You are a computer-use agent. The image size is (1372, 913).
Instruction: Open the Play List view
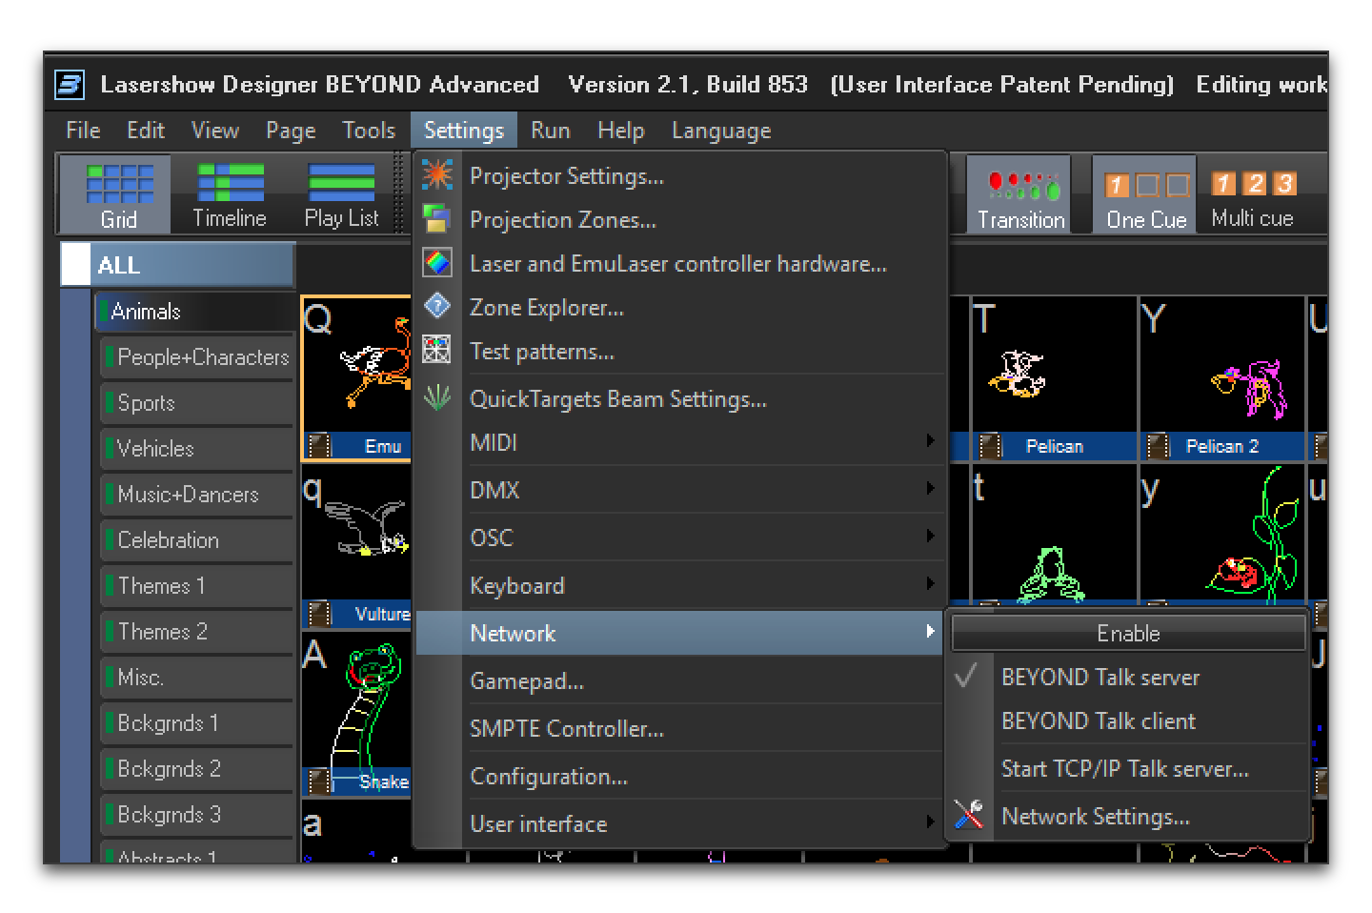point(341,195)
